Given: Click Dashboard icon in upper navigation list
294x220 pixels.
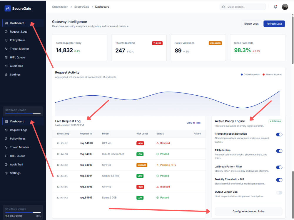Looking at the screenshot, I should [x=6, y=23].
